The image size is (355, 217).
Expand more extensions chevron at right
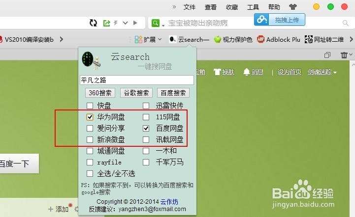point(351,39)
